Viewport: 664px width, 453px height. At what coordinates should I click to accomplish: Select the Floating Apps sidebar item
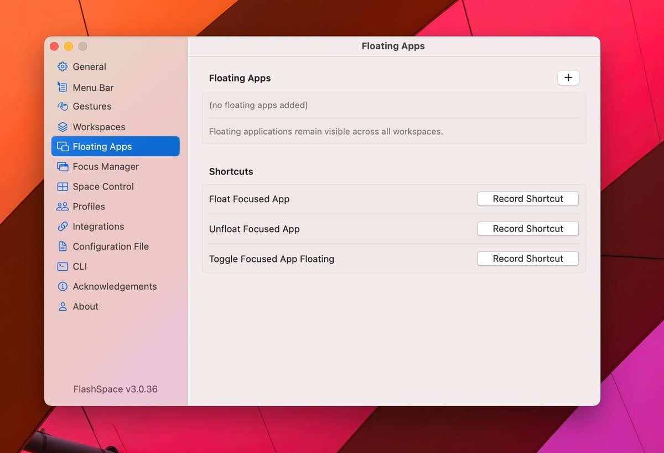point(115,147)
